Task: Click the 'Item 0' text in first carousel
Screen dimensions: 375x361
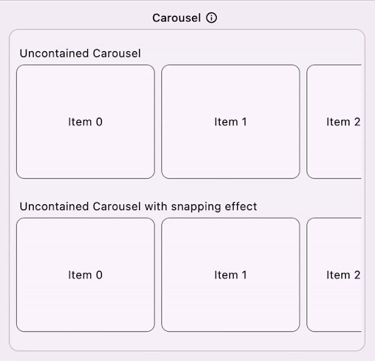Action: (x=85, y=122)
